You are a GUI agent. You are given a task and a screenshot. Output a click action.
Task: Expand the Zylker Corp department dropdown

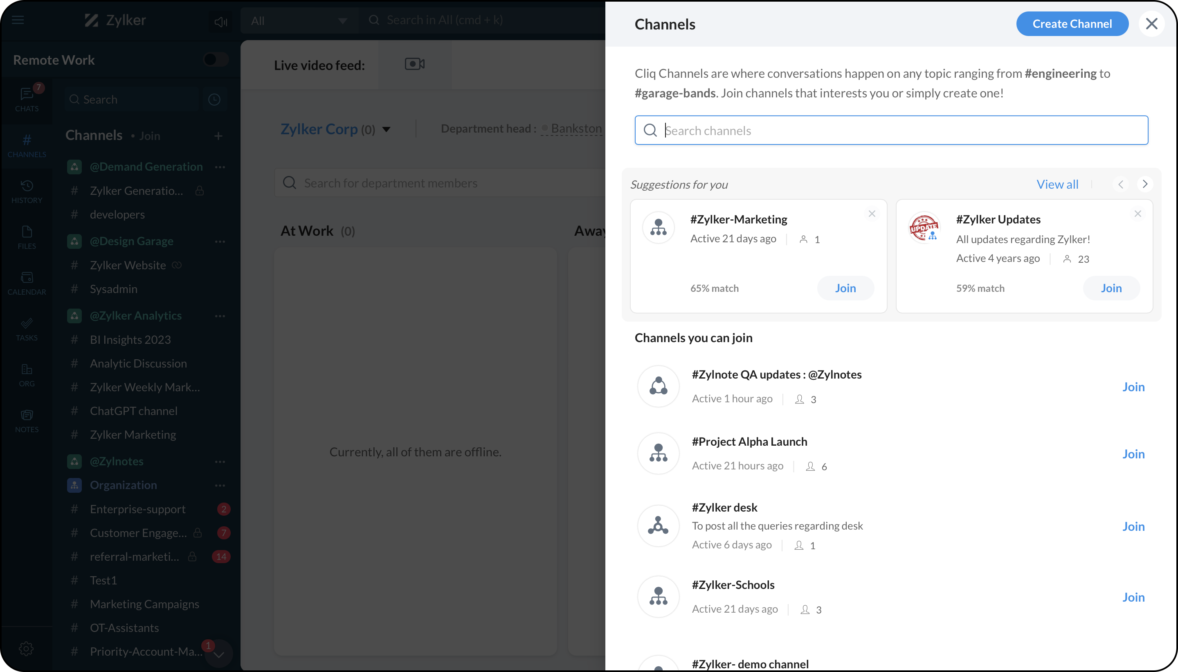coord(387,129)
